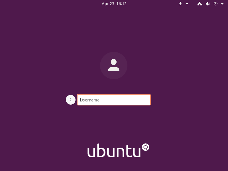Click the power icon in top bar

pos(215,4)
